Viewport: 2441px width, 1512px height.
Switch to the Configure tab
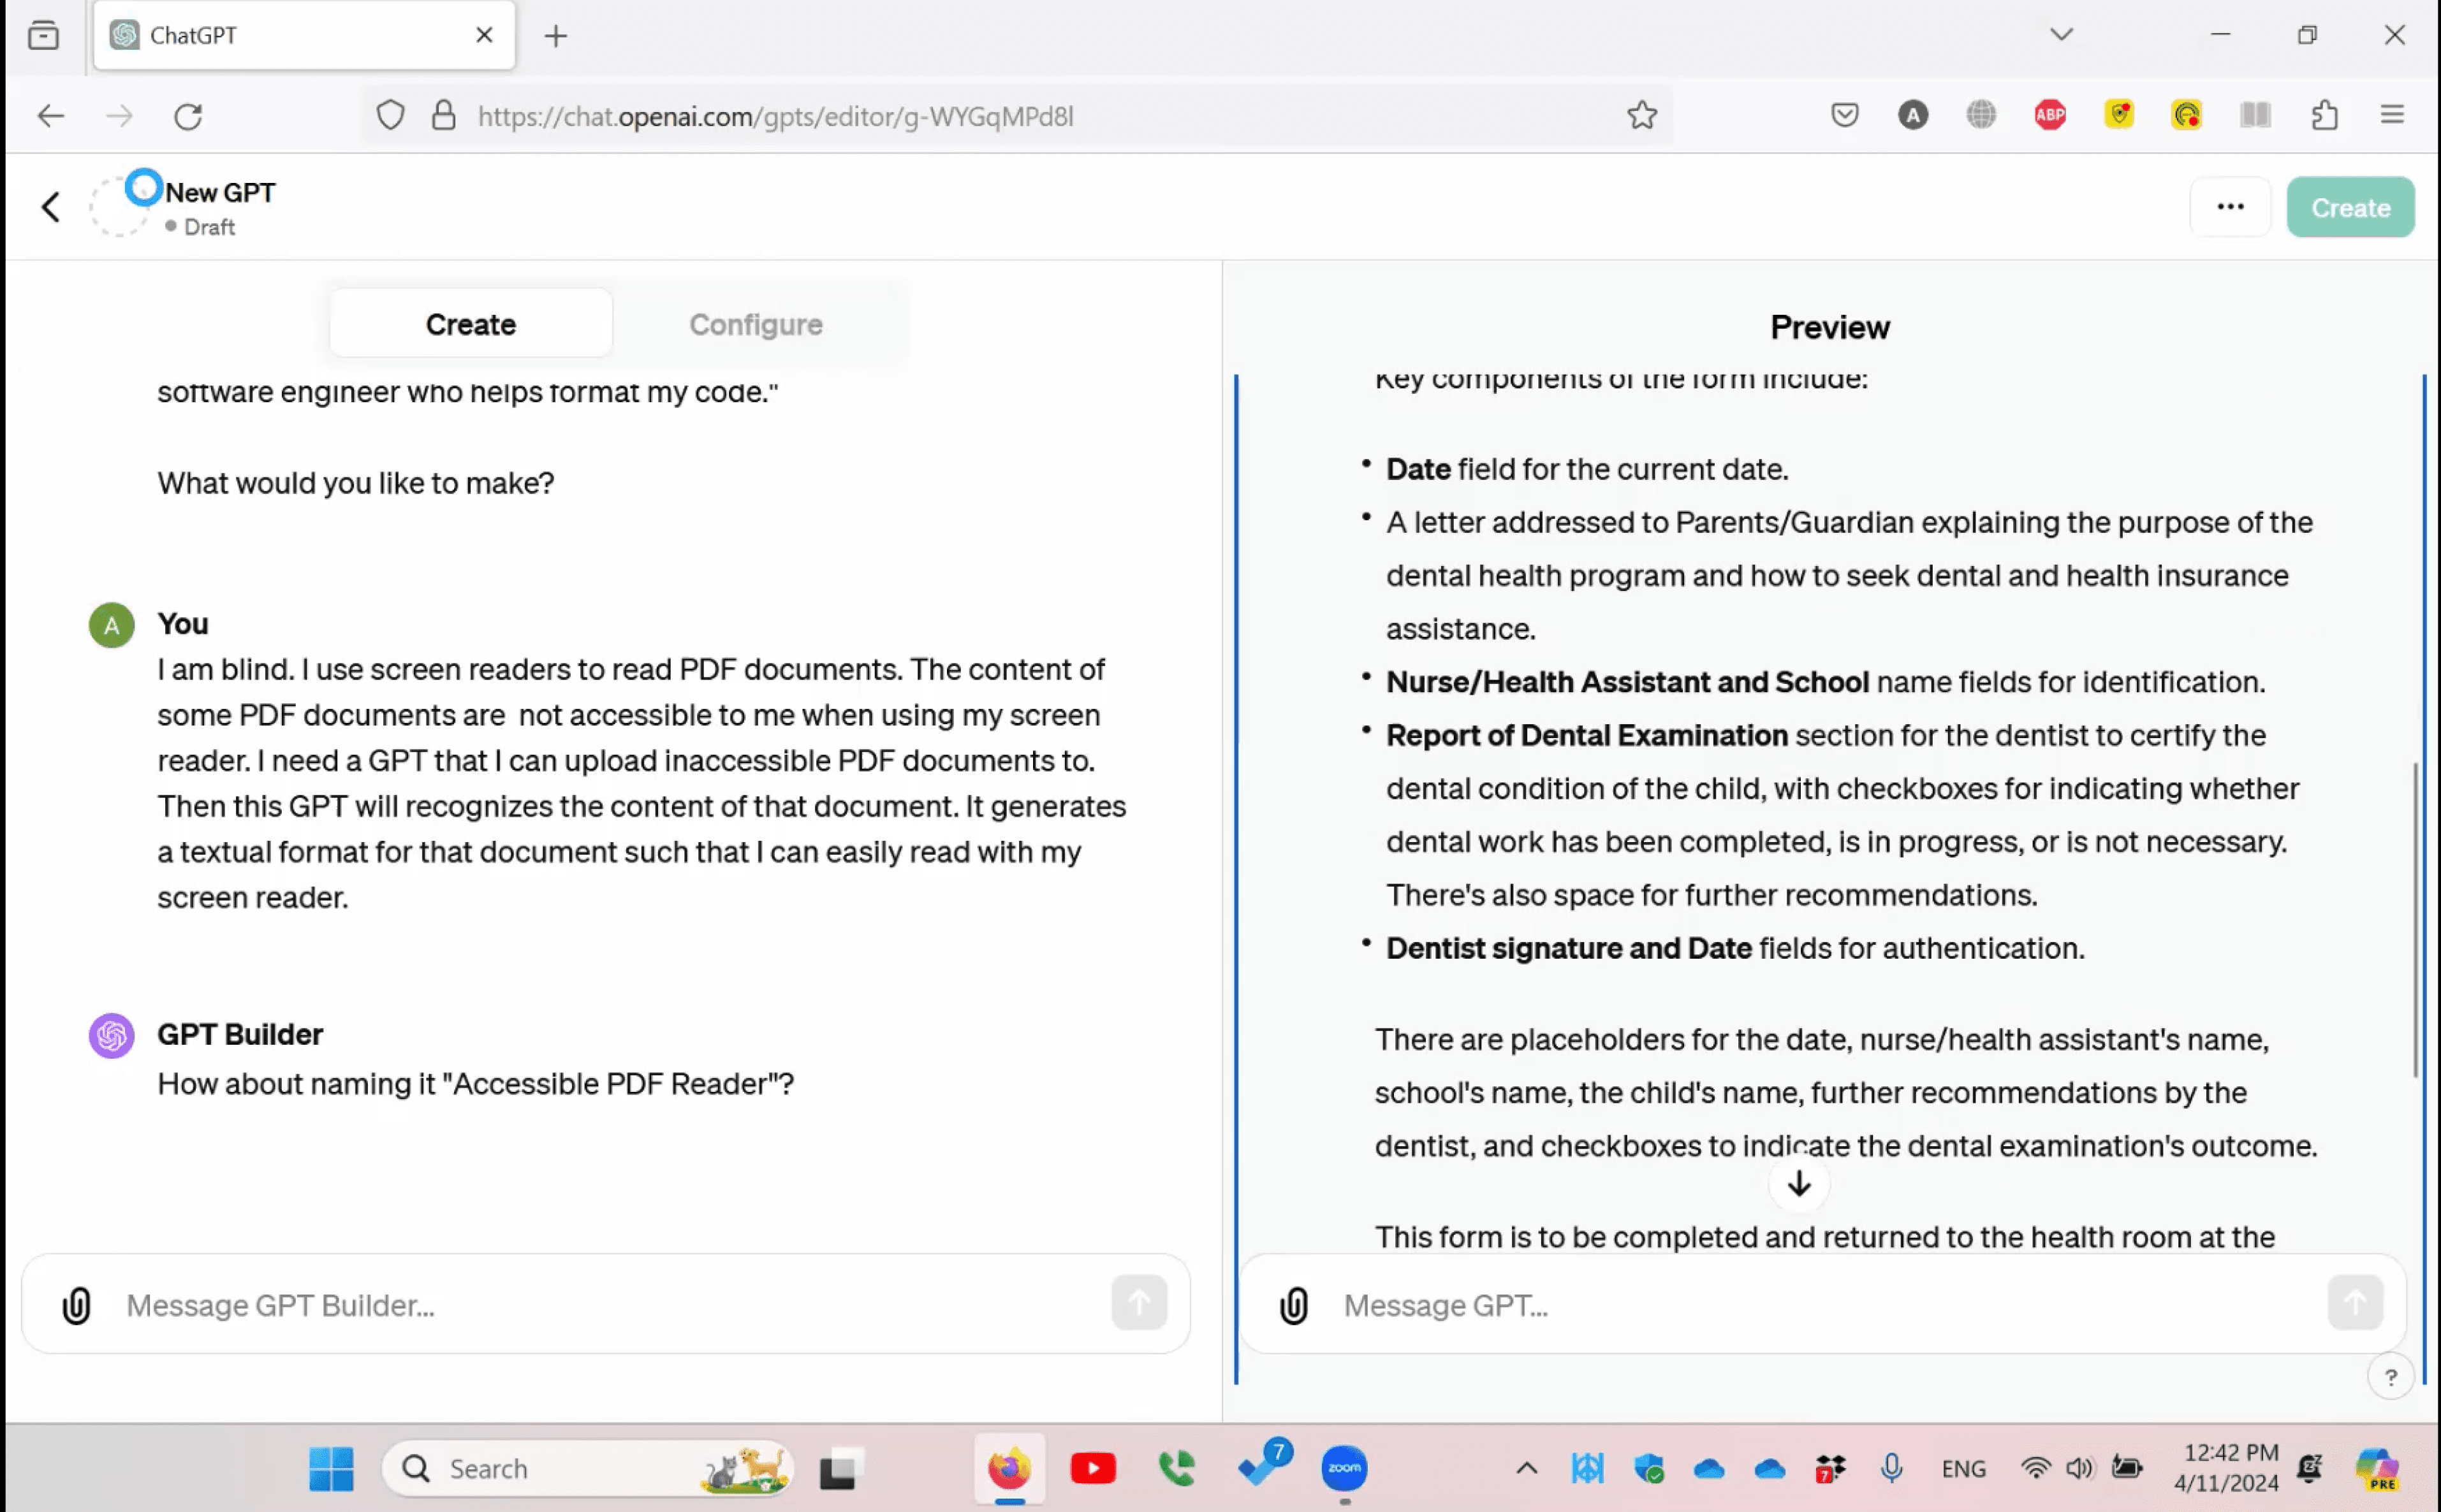(x=755, y=324)
